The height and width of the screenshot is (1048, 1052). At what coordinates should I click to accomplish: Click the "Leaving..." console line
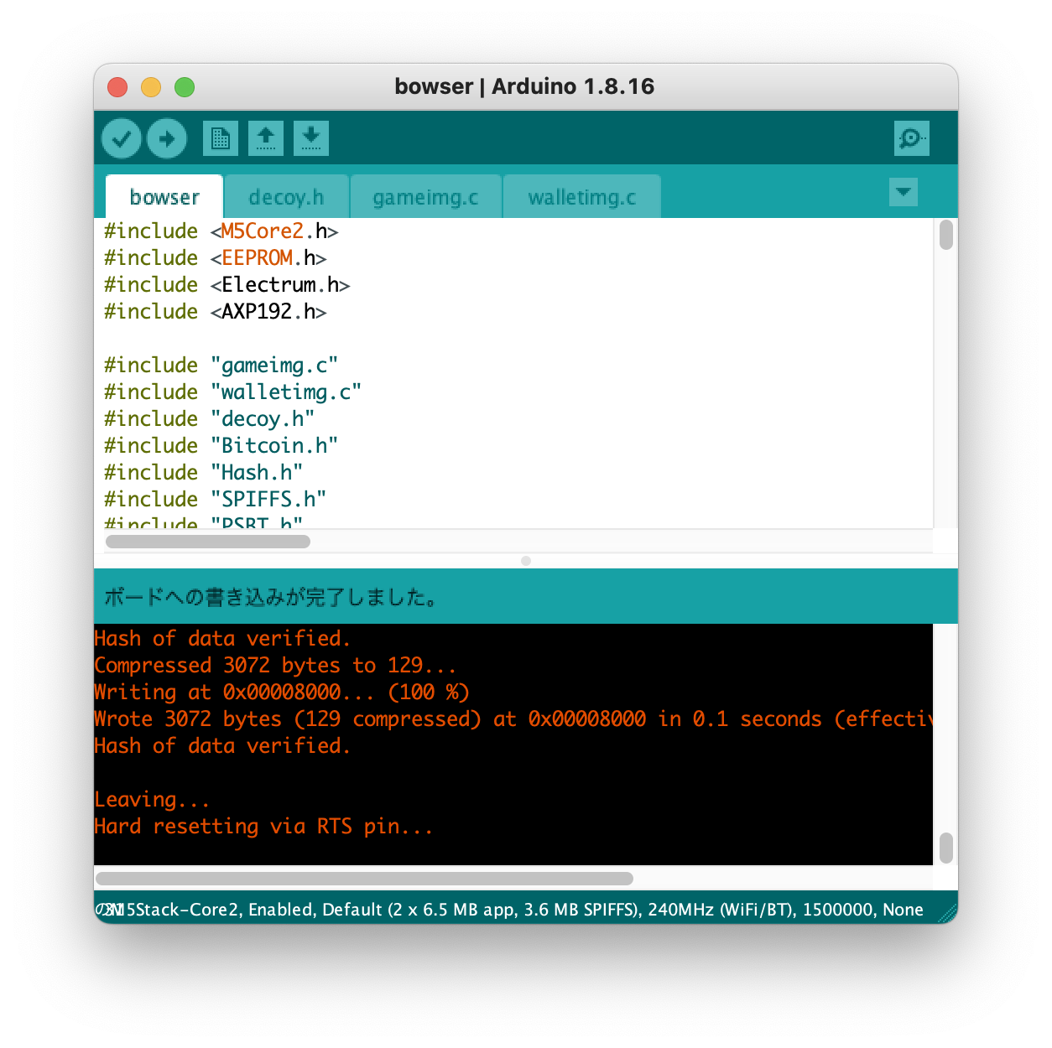click(152, 800)
